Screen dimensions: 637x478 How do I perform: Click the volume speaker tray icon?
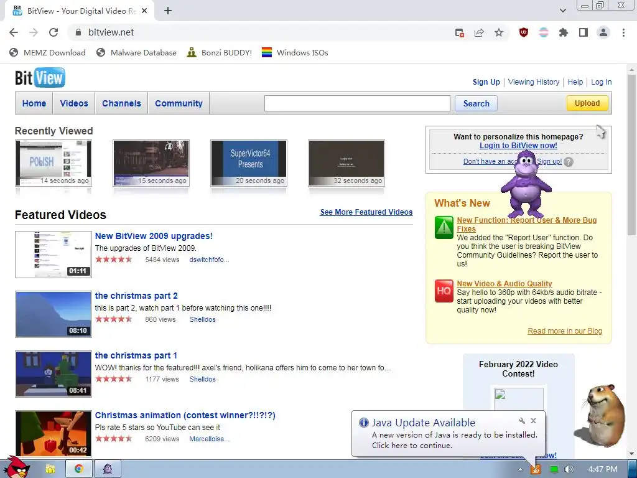point(569,469)
